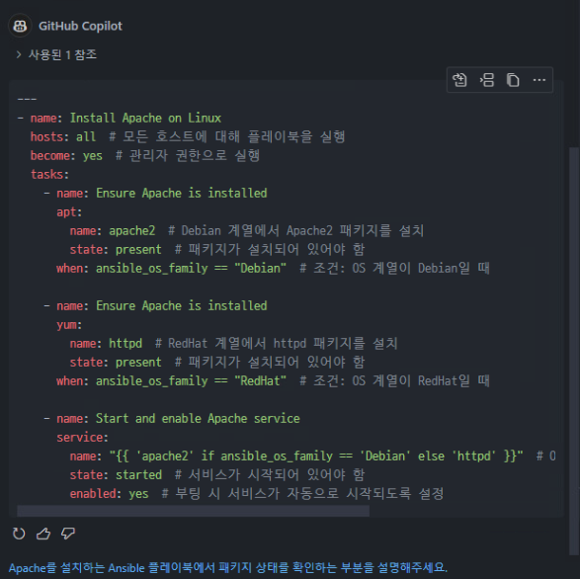Click the Jinja expression with 'apache2' if
580x579 pixels.
point(316,456)
